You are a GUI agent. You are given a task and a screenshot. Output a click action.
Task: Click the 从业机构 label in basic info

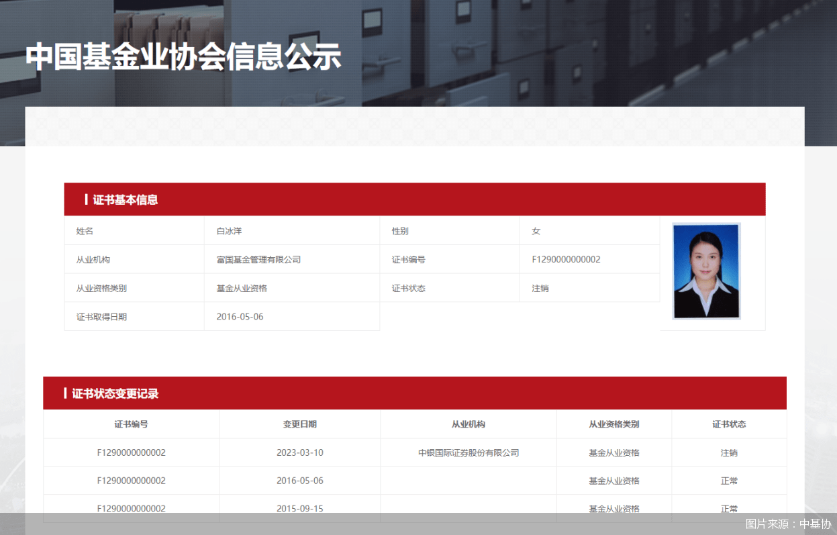point(93,260)
